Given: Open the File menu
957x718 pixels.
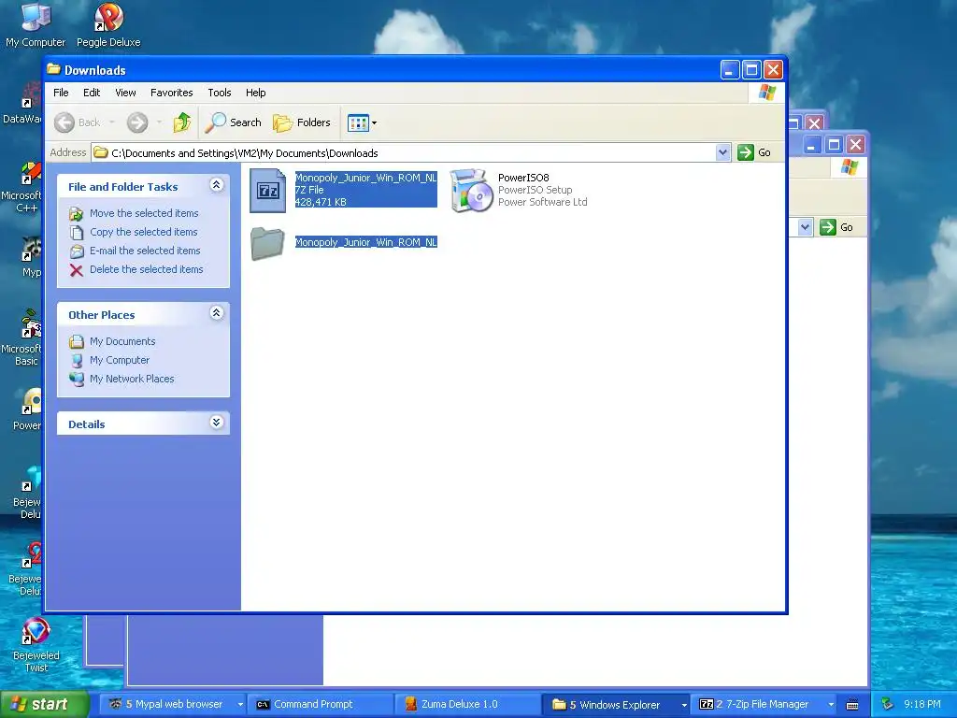Looking at the screenshot, I should (61, 93).
